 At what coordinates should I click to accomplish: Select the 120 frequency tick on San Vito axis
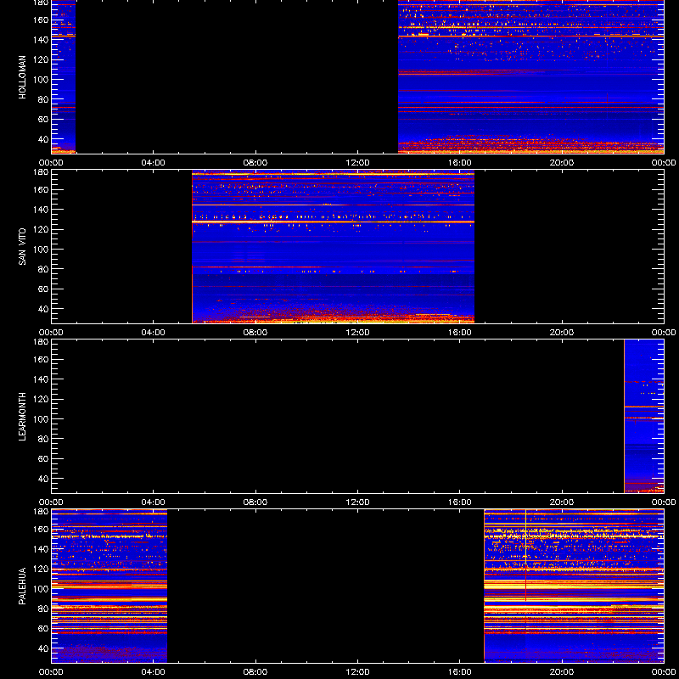pyautogui.click(x=42, y=229)
